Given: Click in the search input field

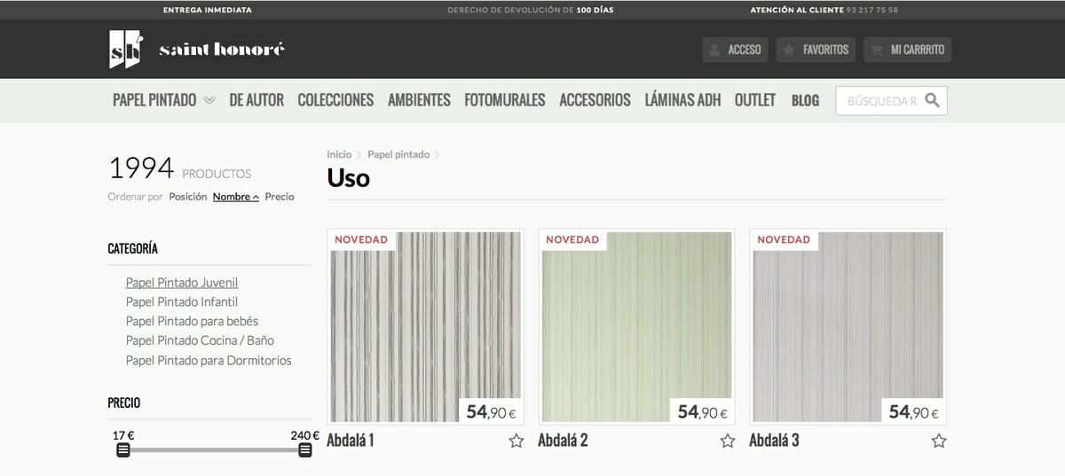Looking at the screenshot, I should point(880,101).
